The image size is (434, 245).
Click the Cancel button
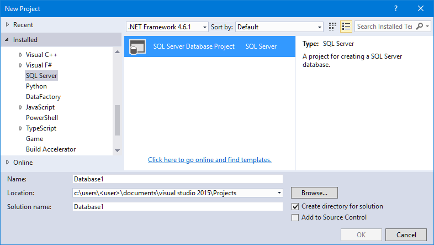click(x=406, y=234)
